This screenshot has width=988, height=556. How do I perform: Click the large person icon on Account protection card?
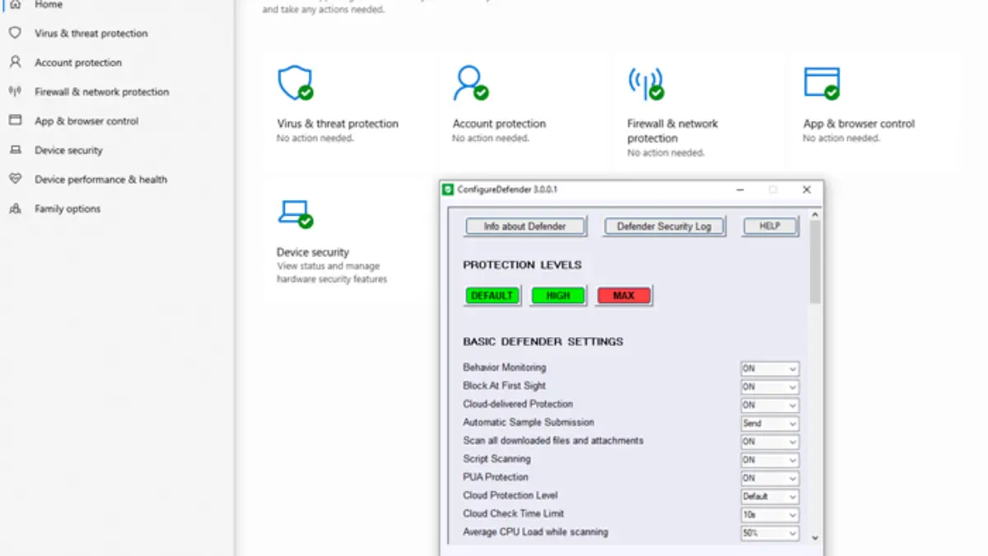(x=470, y=83)
